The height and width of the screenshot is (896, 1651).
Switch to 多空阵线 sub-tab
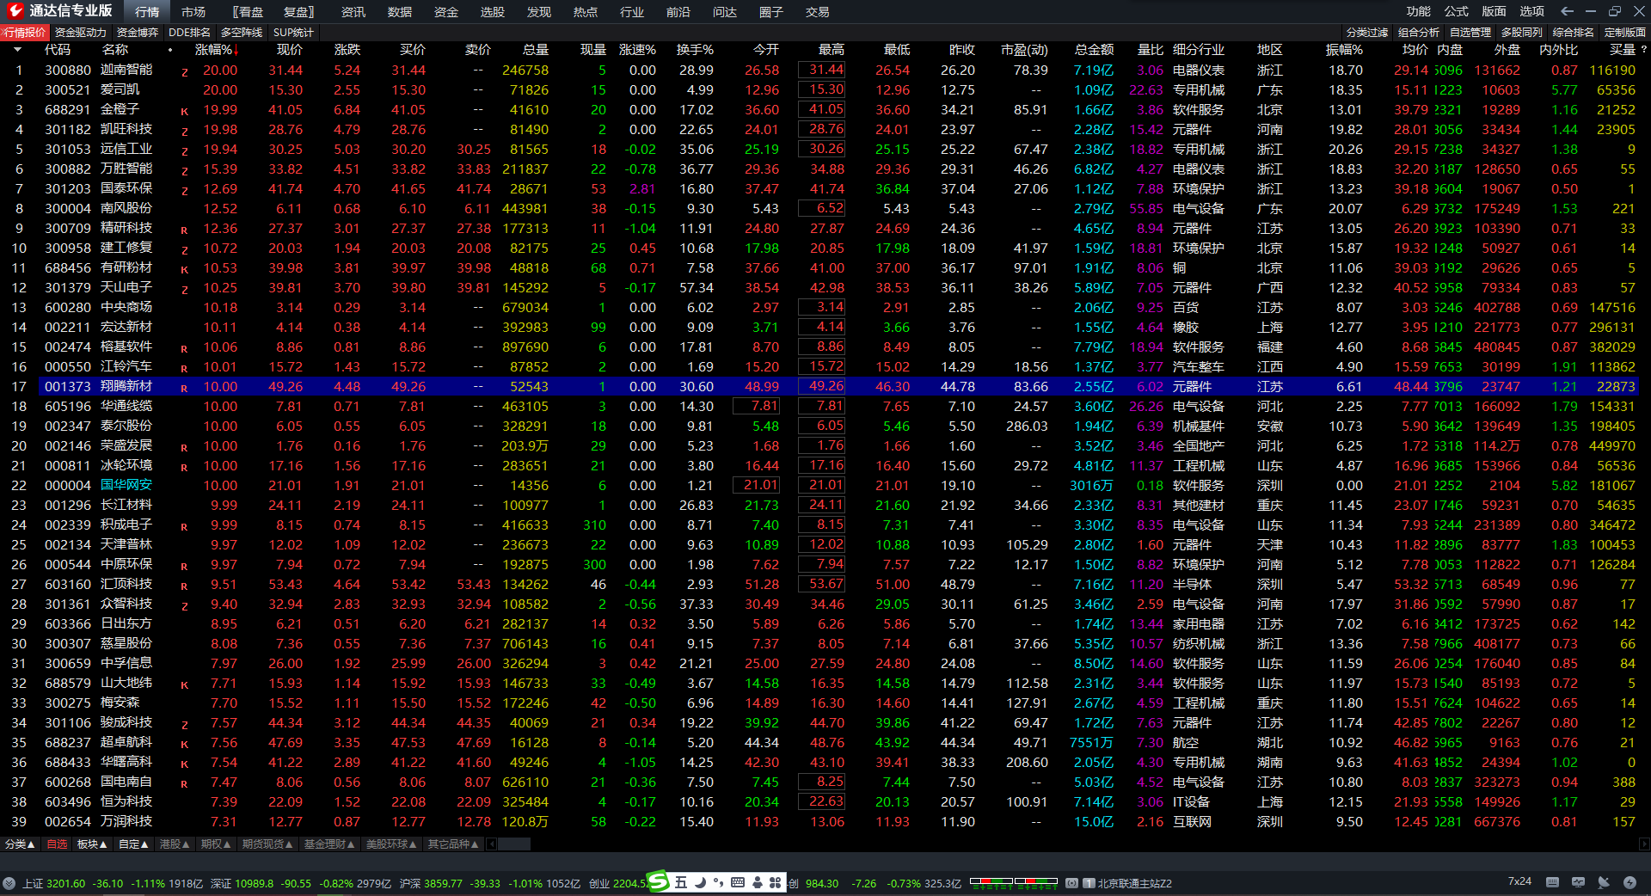coord(242,33)
